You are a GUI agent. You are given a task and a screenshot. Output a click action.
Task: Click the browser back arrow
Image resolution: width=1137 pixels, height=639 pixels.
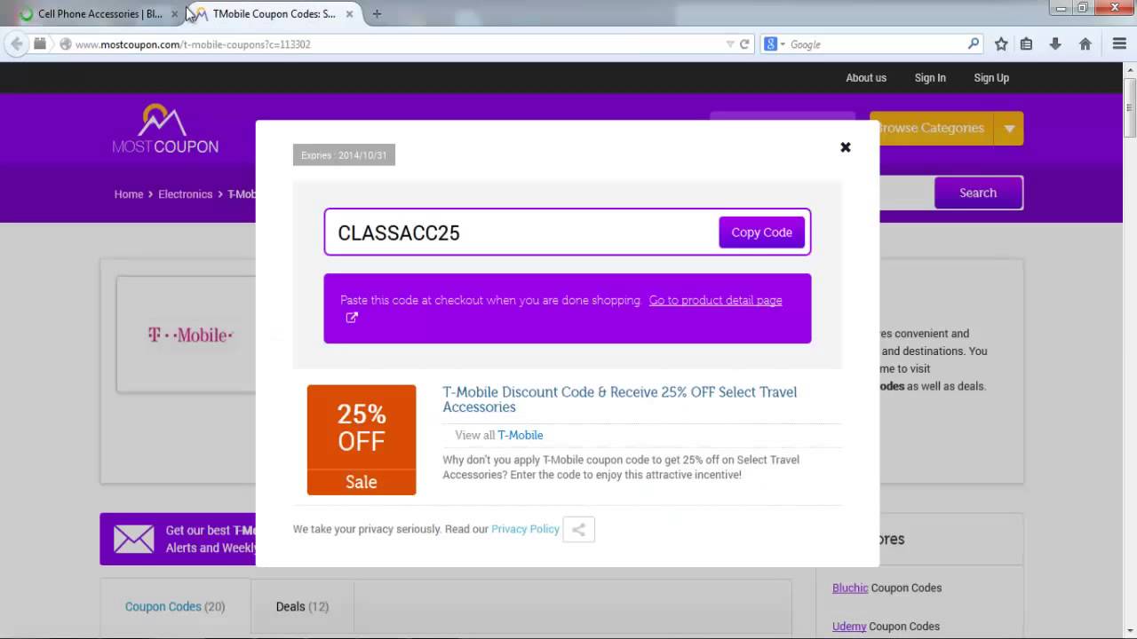click(x=17, y=43)
